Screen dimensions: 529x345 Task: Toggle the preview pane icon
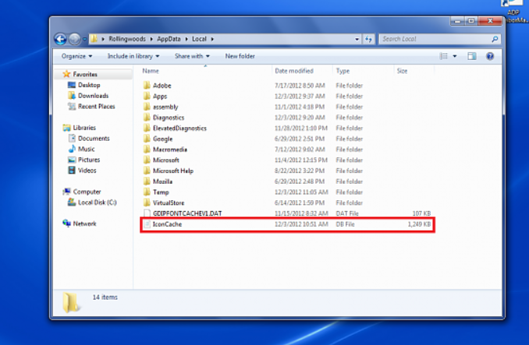(x=472, y=56)
